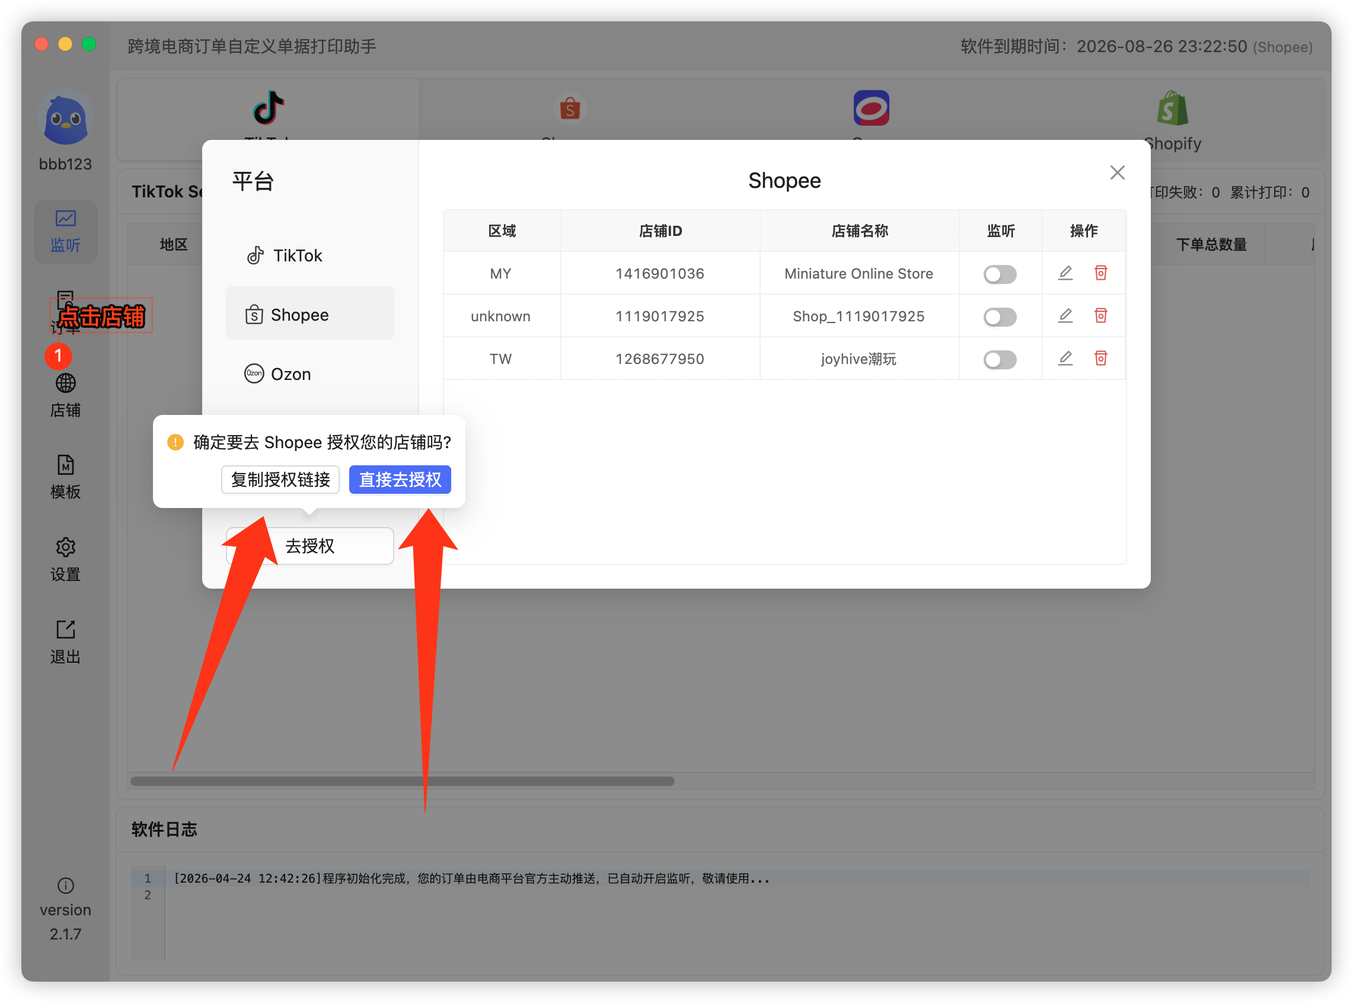Click the 下单总数量 column header
The image size is (1353, 1003).
pos(1211,245)
